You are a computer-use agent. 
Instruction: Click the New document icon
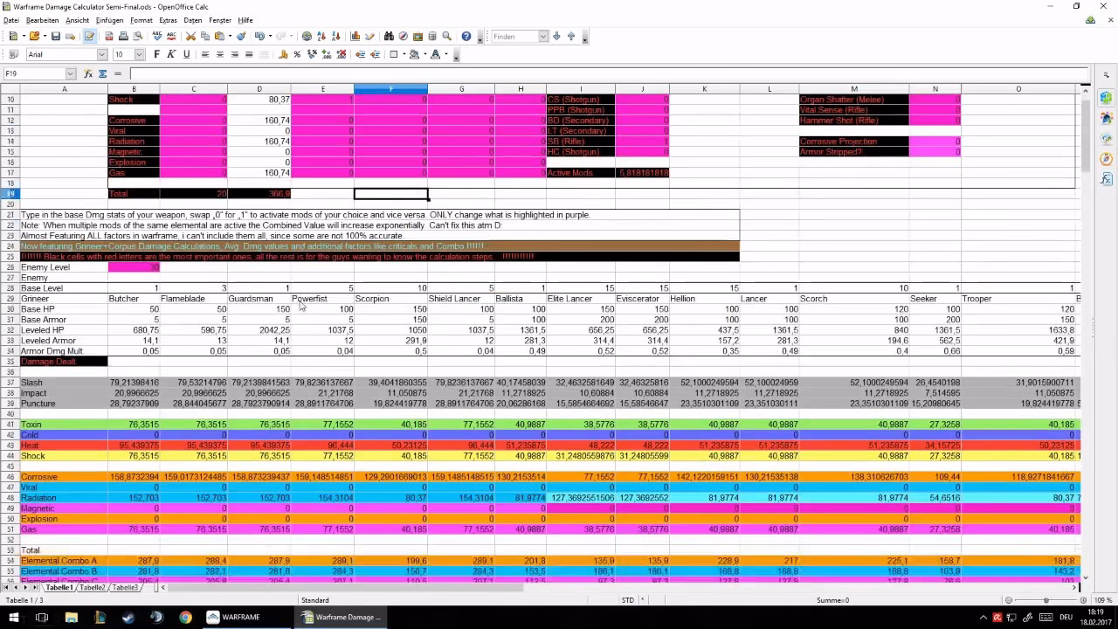pos(13,37)
